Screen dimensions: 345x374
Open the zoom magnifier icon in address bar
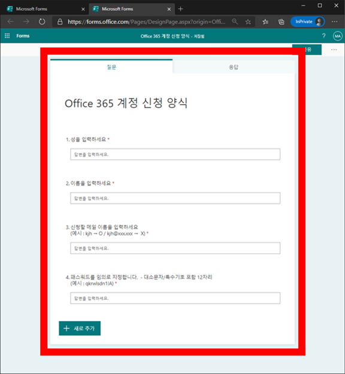point(235,22)
